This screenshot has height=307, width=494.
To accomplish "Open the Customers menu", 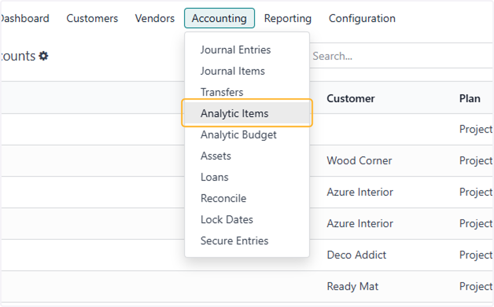I will click(92, 19).
